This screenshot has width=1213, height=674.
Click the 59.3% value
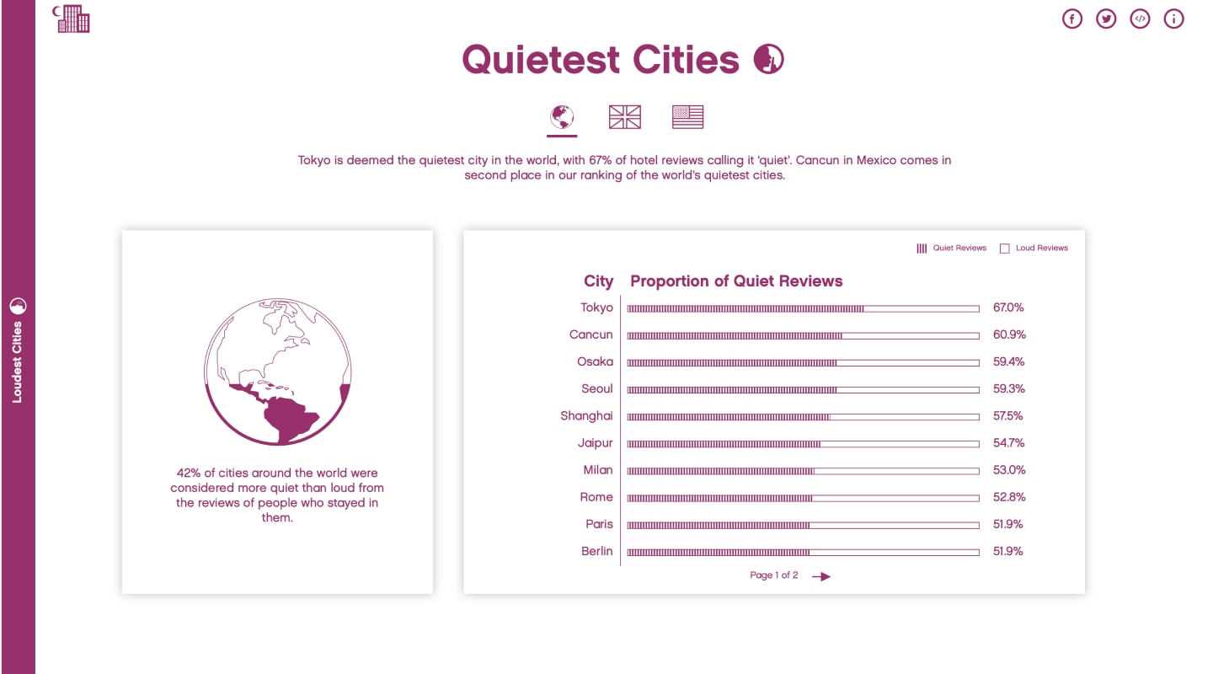[x=1008, y=388]
